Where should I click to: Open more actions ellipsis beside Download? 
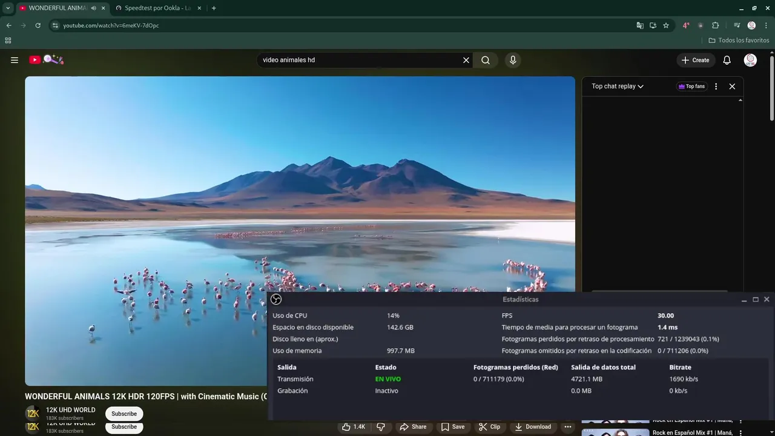click(567, 426)
